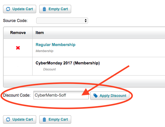Open the Source Code dropdown

pyautogui.click(x=62, y=20)
